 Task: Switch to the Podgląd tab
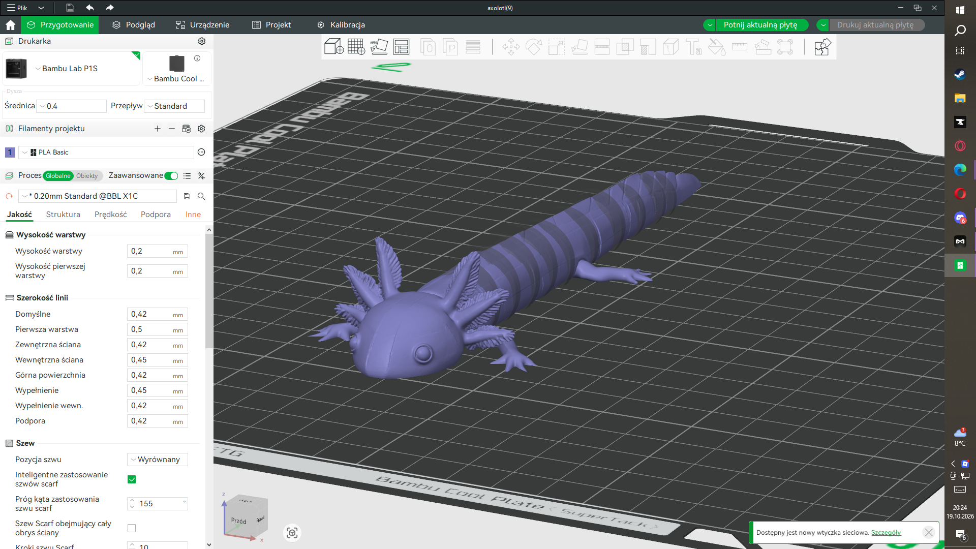134,25
